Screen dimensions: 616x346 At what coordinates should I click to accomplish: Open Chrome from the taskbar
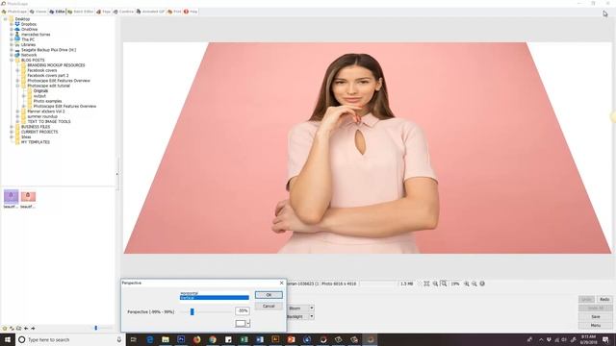(213, 339)
